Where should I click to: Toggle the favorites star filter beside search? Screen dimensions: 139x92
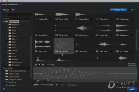pos(4,14)
